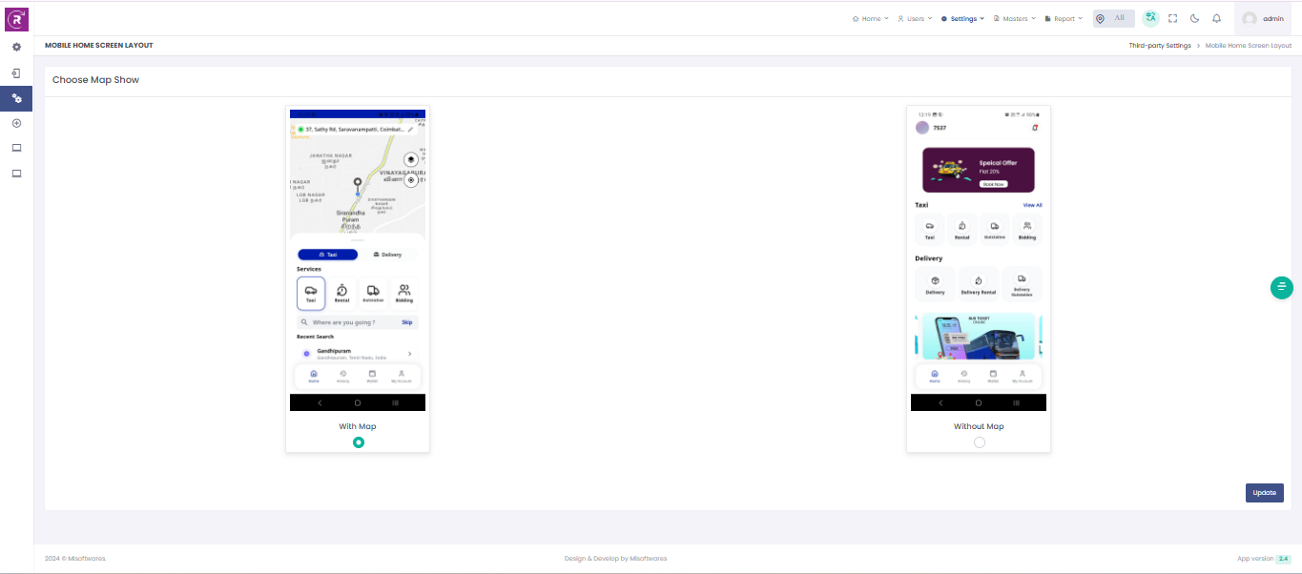The width and height of the screenshot is (1302, 574).
Task: Open the single gear sidebar icon
Action: (x=16, y=47)
